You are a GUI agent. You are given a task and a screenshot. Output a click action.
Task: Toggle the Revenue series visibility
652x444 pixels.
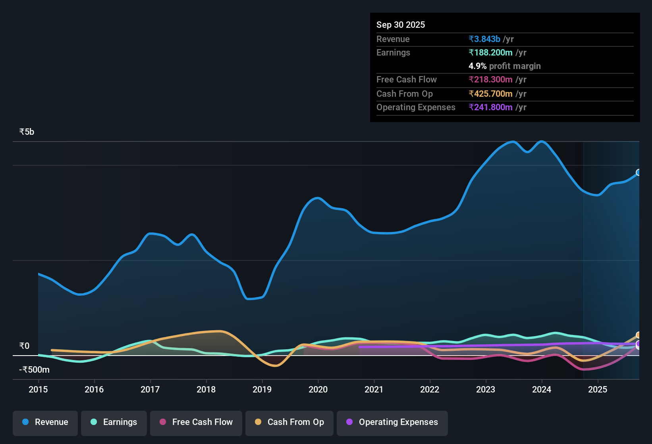tap(45, 422)
